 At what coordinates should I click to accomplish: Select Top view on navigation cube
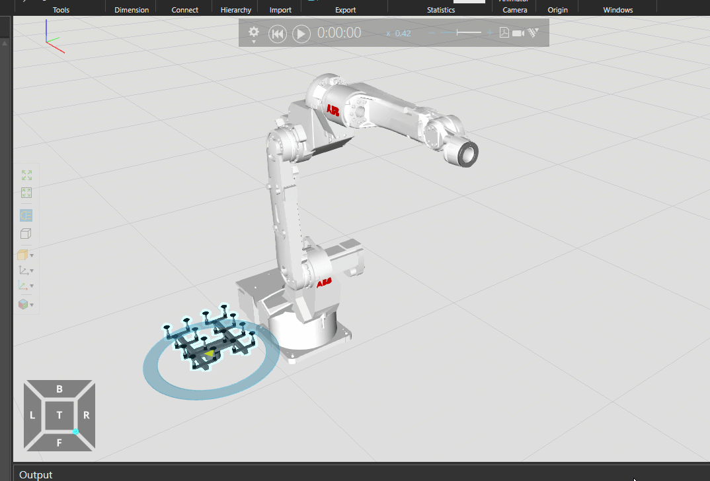(59, 416)
